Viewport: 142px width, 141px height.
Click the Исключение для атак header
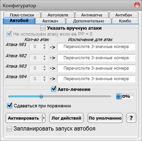(90, 40)
